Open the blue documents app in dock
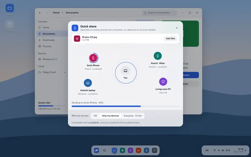This screenshot has height=157, width=251. coord(146,150)
